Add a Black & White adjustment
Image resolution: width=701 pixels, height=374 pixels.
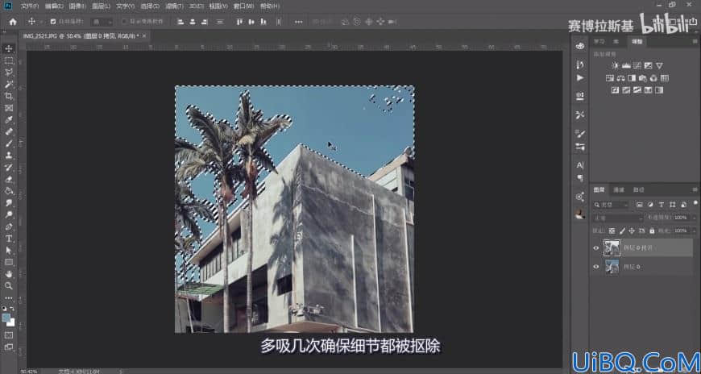pos(632,78)
